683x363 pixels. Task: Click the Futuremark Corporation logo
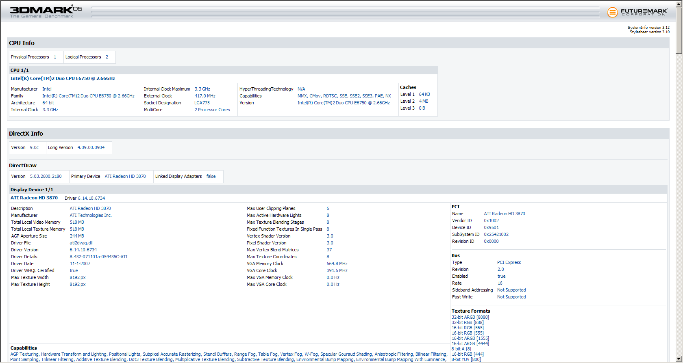pyautogui.click(x=637, y=12)
